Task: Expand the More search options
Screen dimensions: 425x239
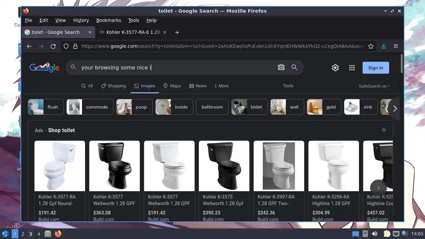Action: coord(221,86)
